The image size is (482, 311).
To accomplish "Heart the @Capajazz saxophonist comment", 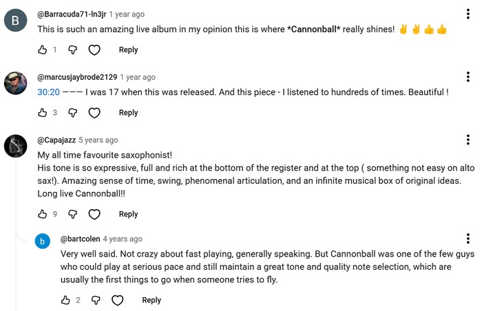I will (94, 214).
